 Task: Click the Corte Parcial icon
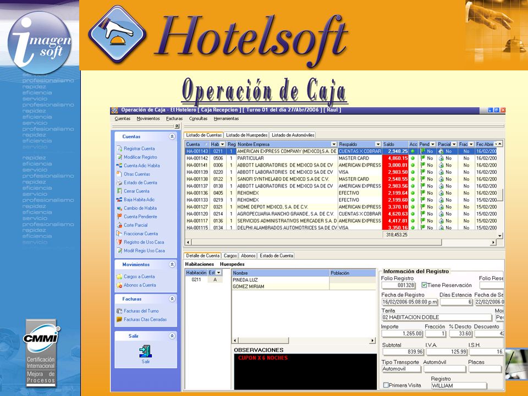(119, 225)
